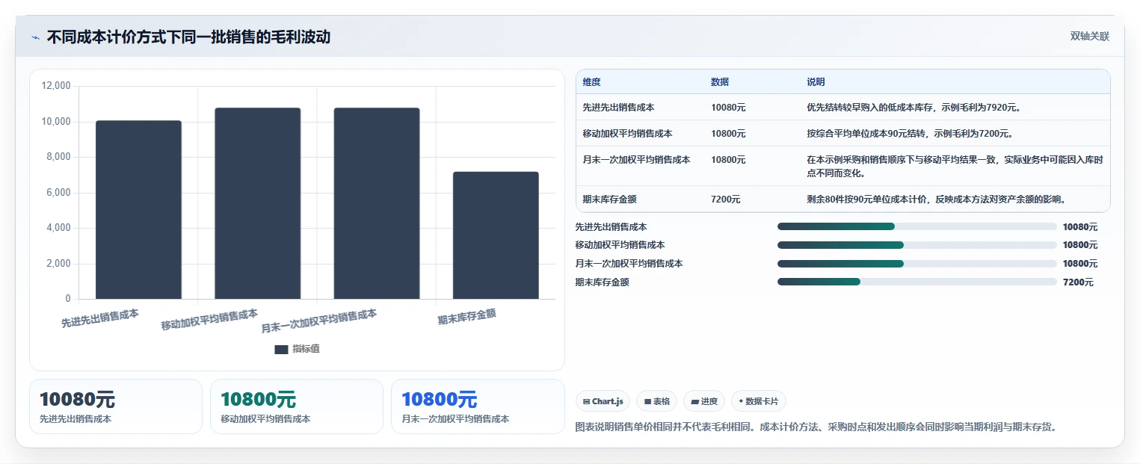This screenshot has height=464, width=1140.
Task: Open the green 10800元 移动加权平均 card
Action: 297,406
